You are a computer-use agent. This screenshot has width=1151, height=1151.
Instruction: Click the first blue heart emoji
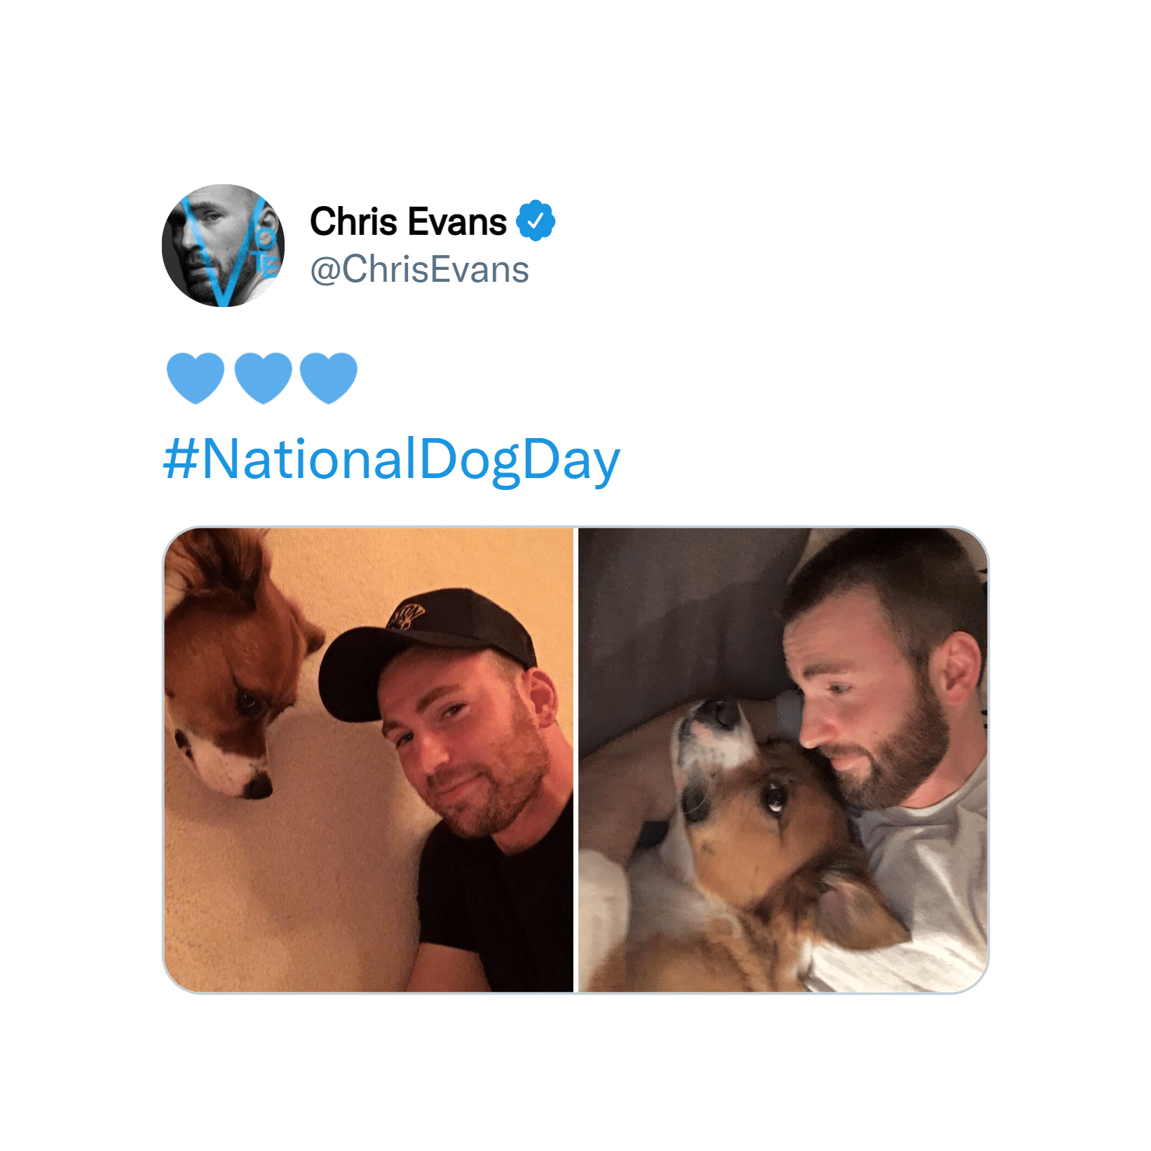(196, 378)
